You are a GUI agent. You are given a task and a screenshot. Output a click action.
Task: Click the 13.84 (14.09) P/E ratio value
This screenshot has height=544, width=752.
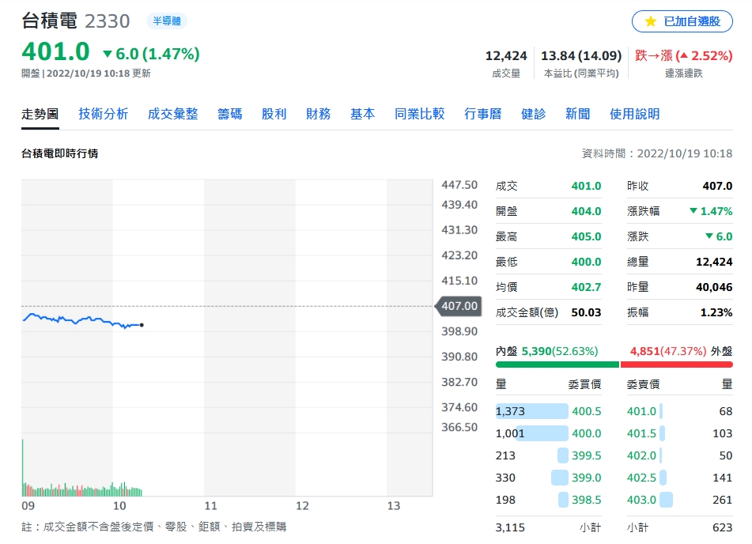click(581, 55)
